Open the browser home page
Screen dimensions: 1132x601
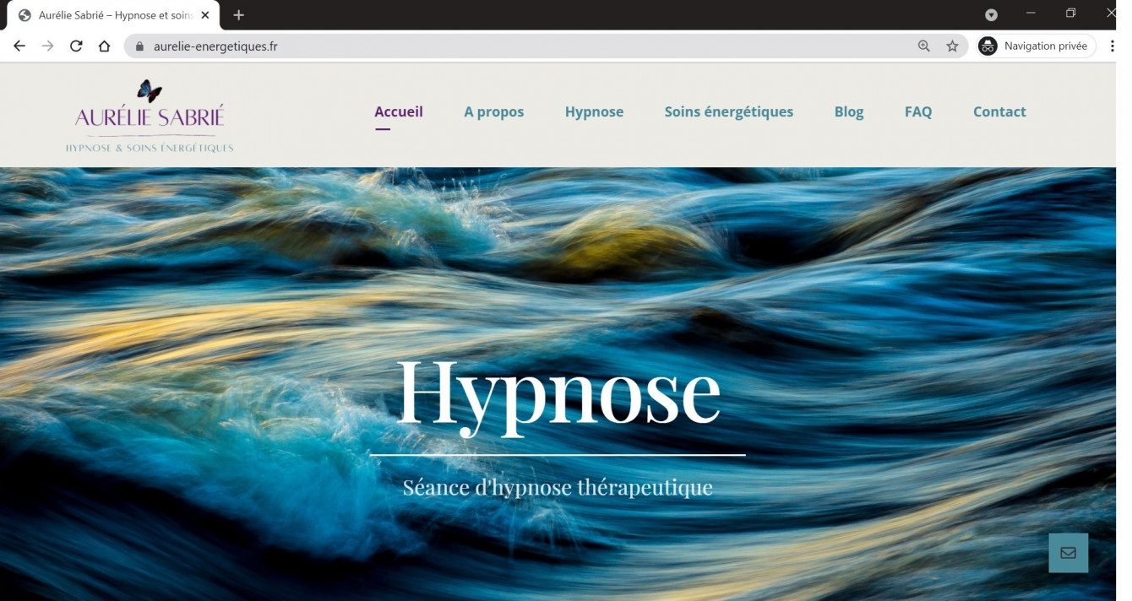pyautogui.click(x=103, y=46)
